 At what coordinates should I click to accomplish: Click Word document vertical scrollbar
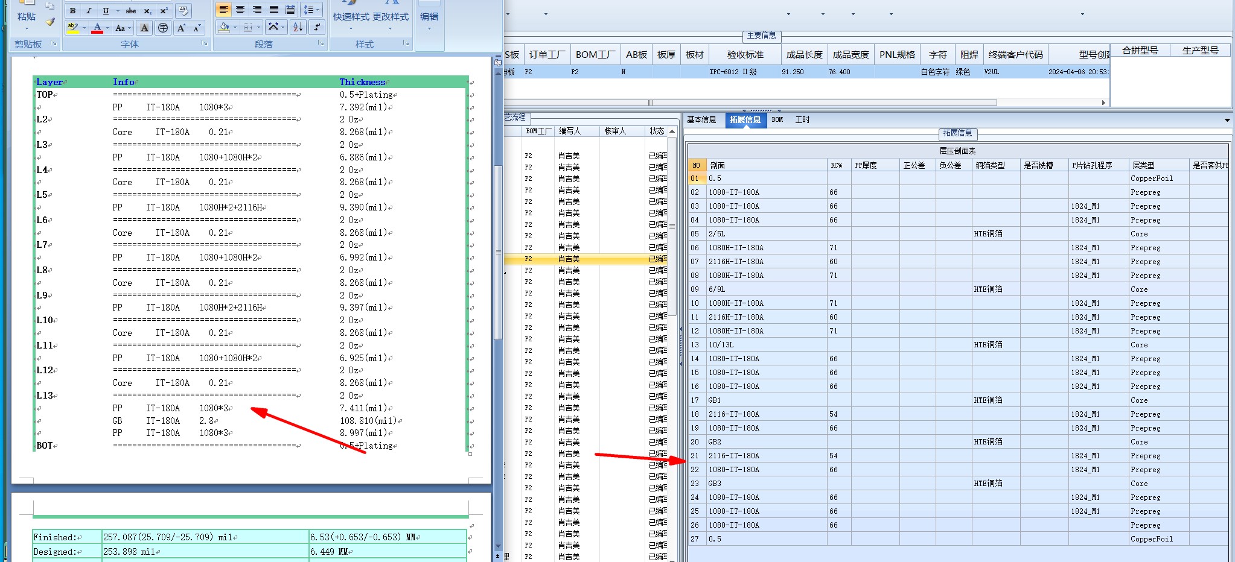(498, 251)
